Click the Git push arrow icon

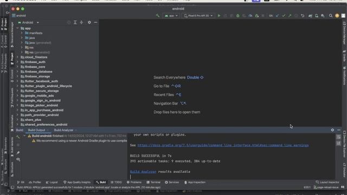290,16
